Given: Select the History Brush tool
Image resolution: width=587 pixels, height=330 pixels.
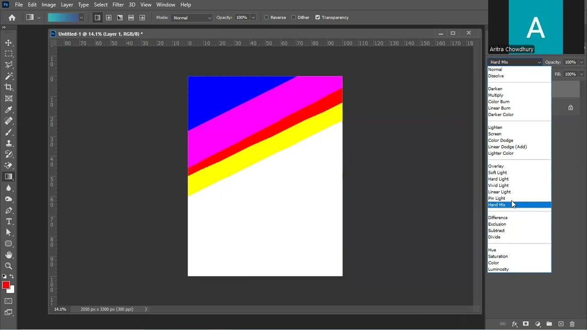Looking at the screenshot, I should (9, 154).
